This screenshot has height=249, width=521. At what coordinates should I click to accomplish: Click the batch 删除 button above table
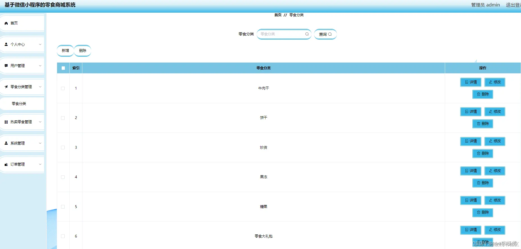pos(83,51)
